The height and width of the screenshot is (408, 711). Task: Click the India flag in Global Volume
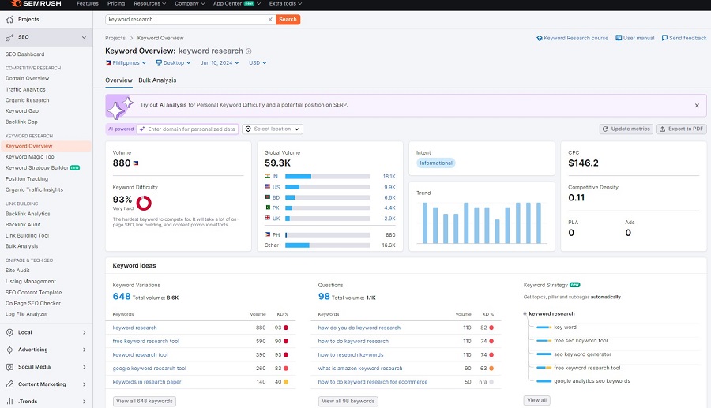[x=268, y=176]
